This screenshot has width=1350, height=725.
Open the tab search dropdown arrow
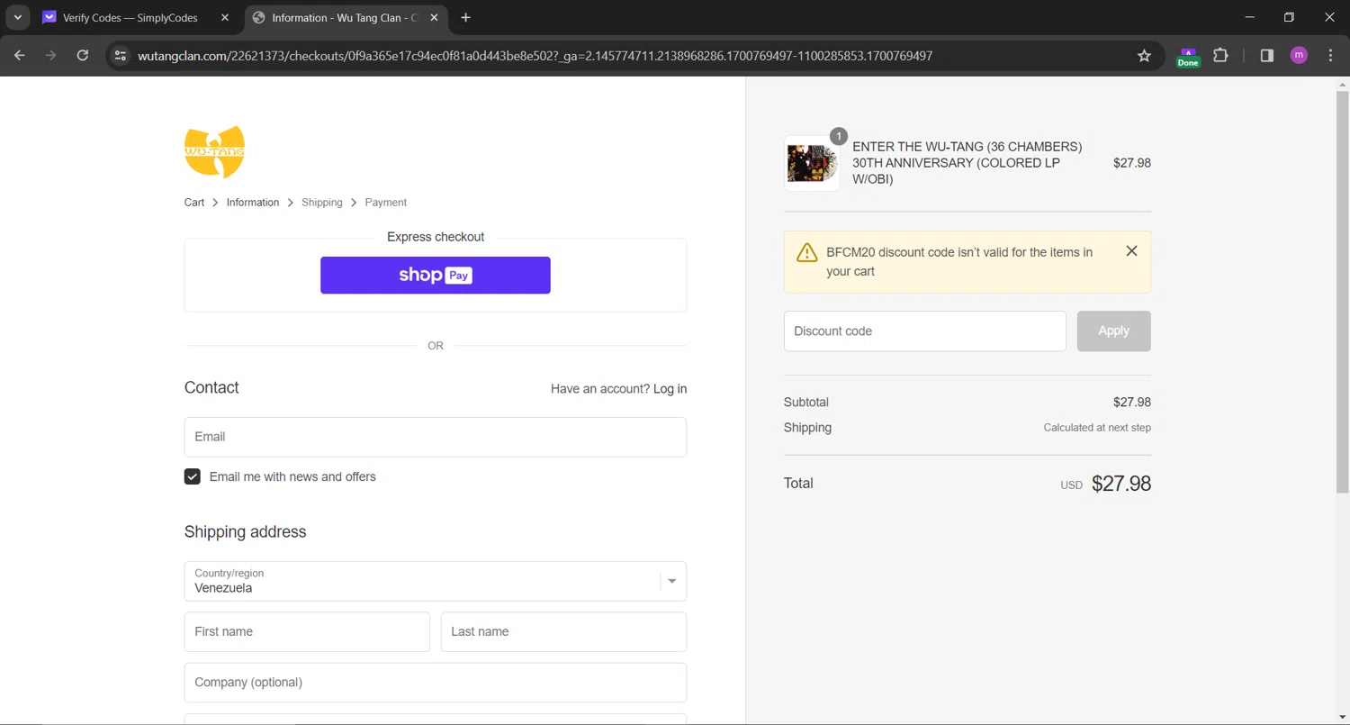pos(17,18)
